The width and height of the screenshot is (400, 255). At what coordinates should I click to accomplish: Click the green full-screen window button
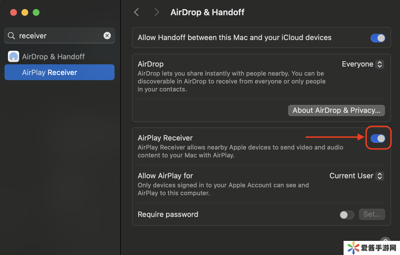[36, 12]
